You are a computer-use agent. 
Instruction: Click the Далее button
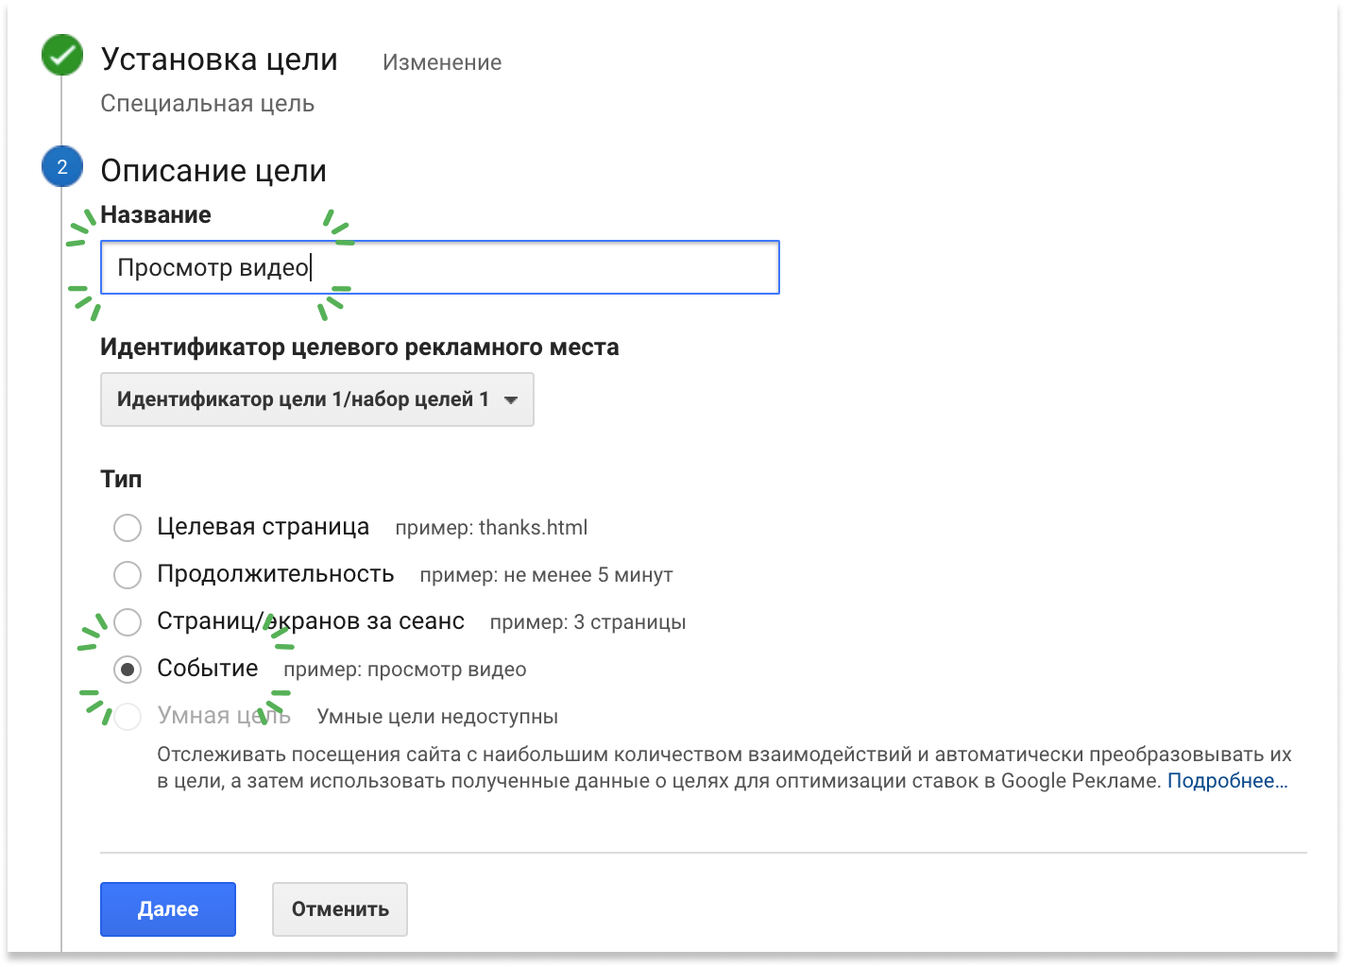[168, 909]
